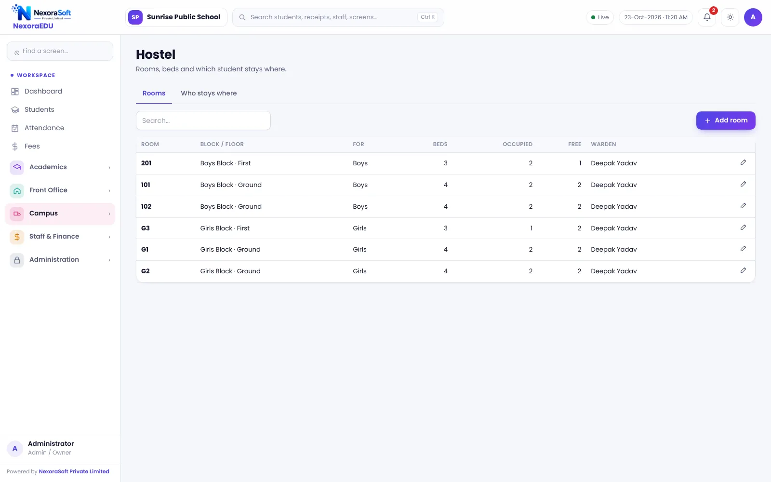Edit room 101 with pencil icon

743,184
